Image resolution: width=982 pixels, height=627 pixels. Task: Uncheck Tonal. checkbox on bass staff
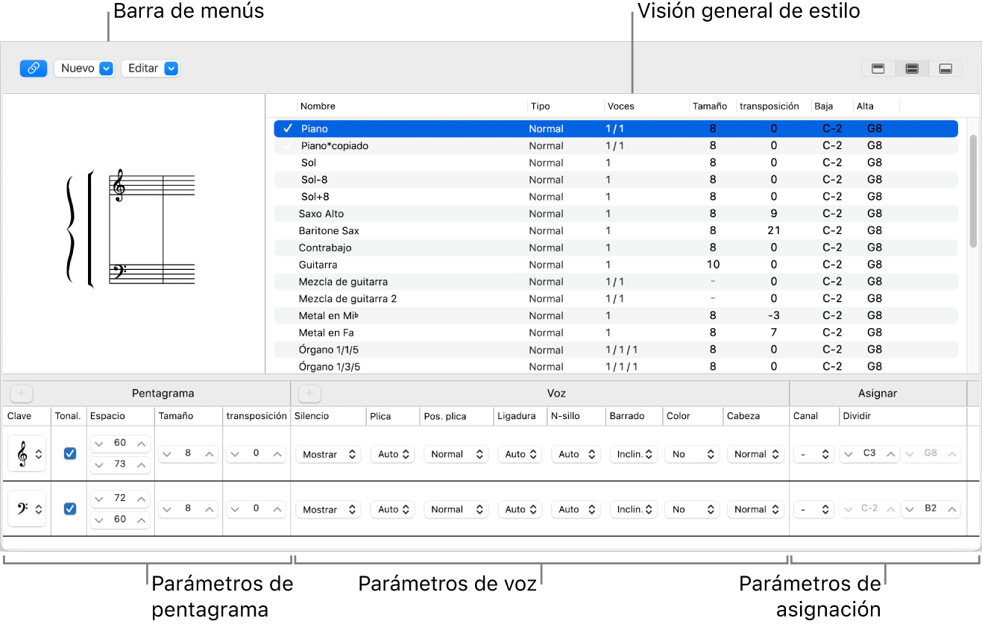point(70,508)
